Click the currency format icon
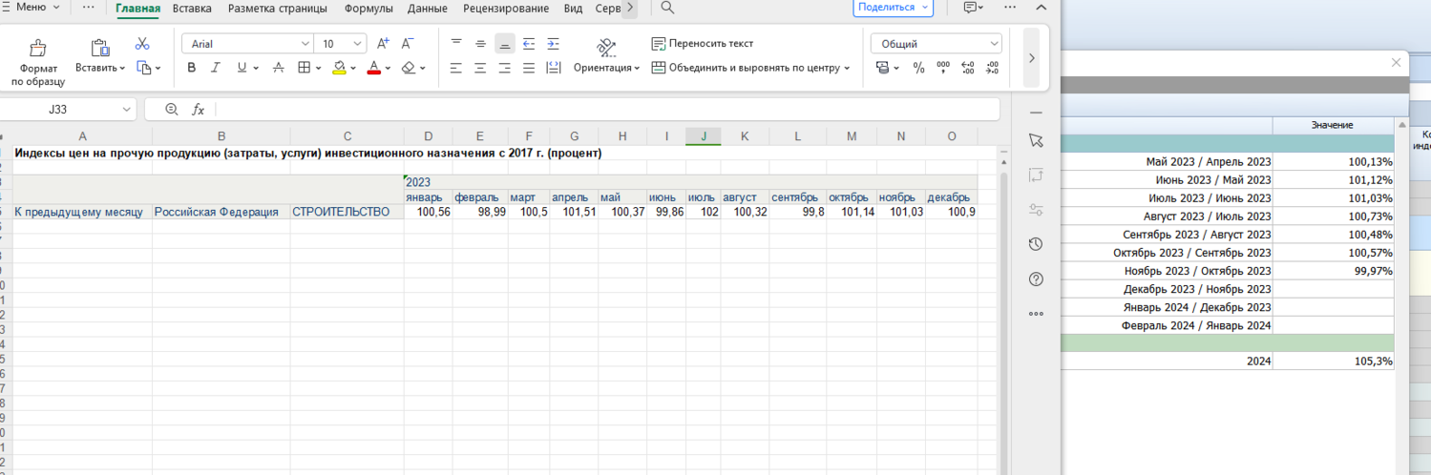This screenshot has height=475, width=1431. click(883, 68)
